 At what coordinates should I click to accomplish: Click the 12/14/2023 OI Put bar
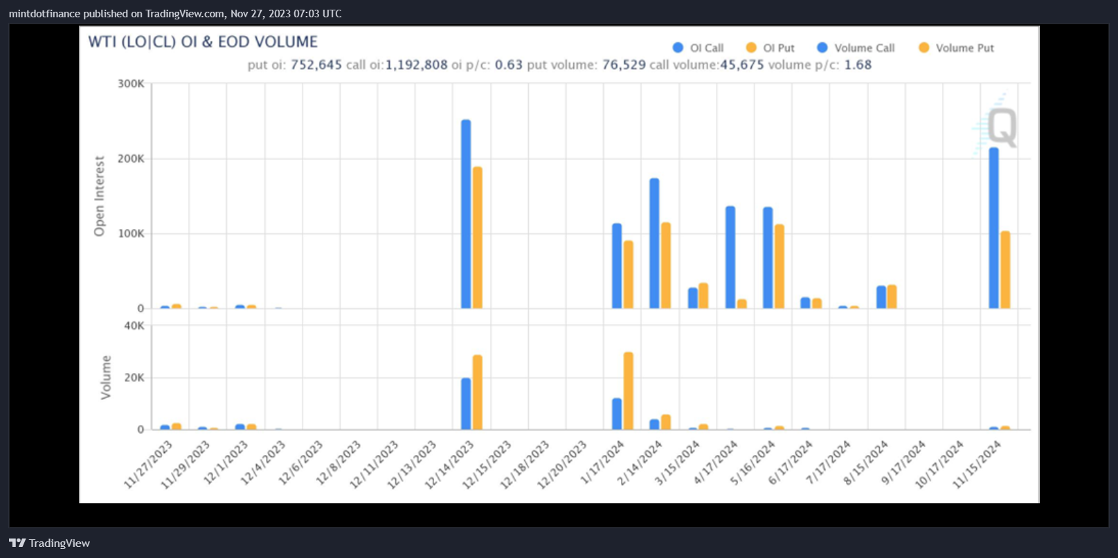pyautogui.click(x=478, y=237)
